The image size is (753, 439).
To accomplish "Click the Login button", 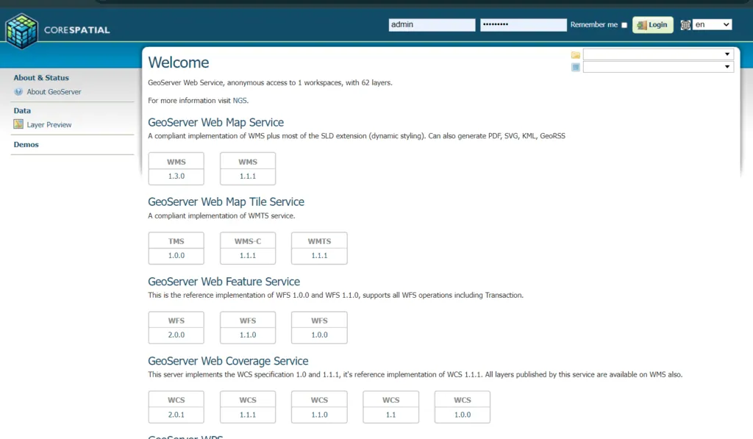I will 653,25.
